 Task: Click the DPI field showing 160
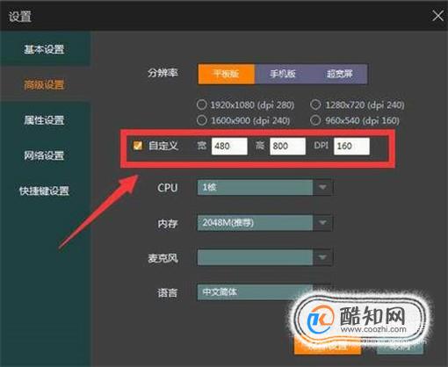point(351,146)
